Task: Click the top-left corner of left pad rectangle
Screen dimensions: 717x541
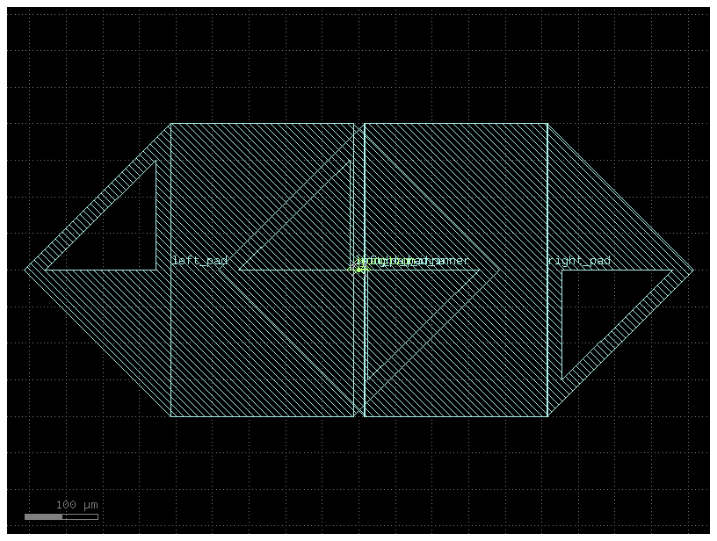Action: pos(170,124)
